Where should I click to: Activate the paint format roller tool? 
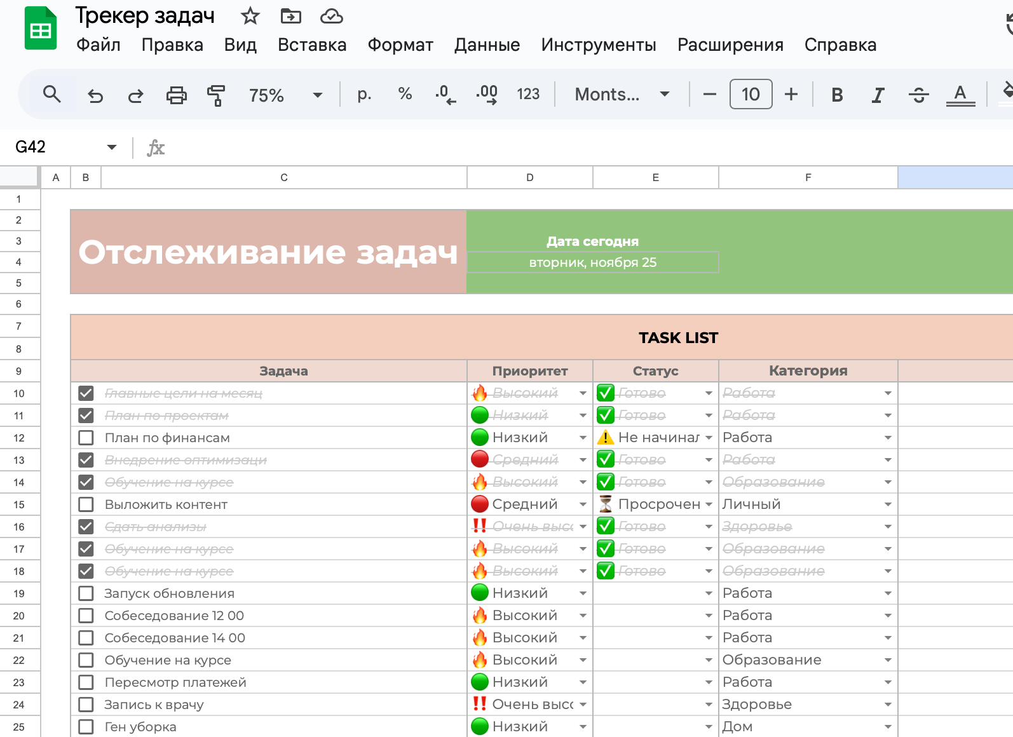(x=216, y=95)
